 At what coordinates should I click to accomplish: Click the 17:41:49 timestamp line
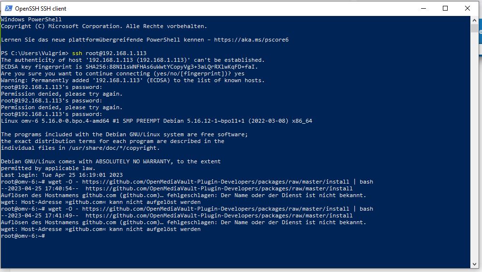177,215
